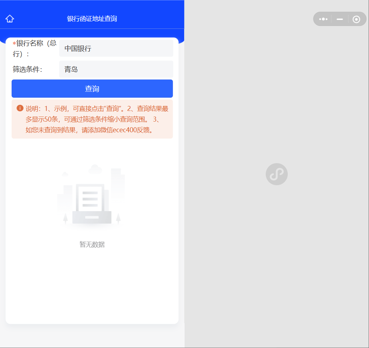Select the 银行名称 input showing 中国银行
This screenshot has height=348, width=369.
point(116,48)
